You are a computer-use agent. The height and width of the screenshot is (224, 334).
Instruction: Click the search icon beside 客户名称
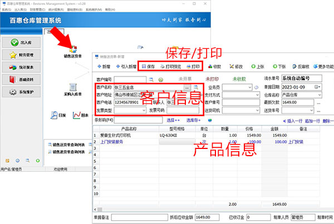point(196,87)
